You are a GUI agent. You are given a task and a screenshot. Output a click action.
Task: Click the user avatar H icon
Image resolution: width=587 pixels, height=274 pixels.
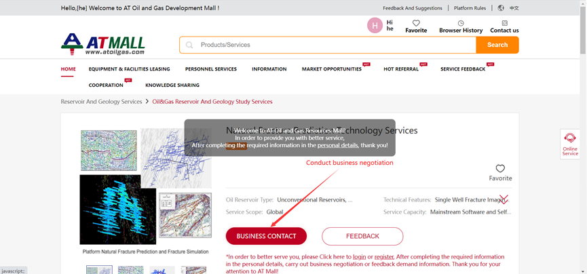(x=375, y=26)
